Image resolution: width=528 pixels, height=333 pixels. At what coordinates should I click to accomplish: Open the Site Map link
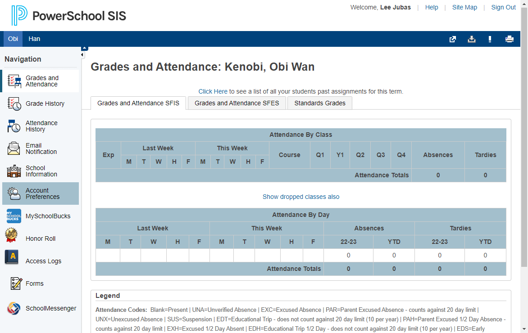coord(464,7)
